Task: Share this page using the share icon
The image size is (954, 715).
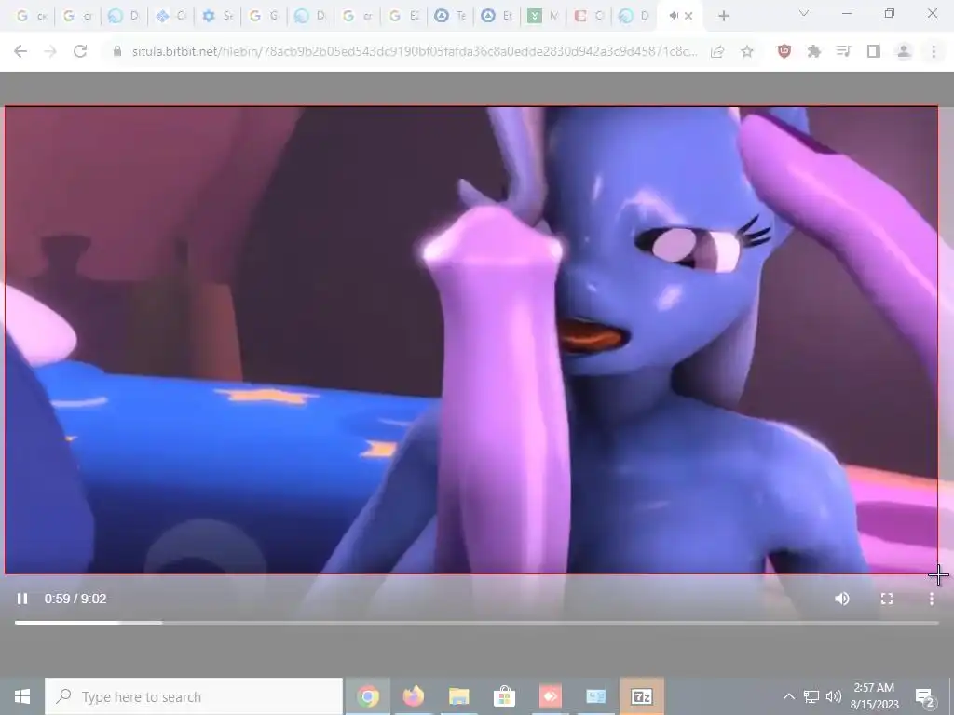Action: point(717,52)
